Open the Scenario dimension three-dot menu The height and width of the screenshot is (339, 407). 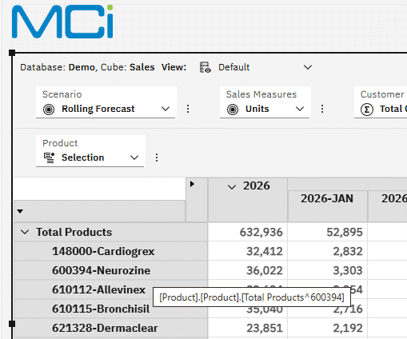tap(188, 109)
